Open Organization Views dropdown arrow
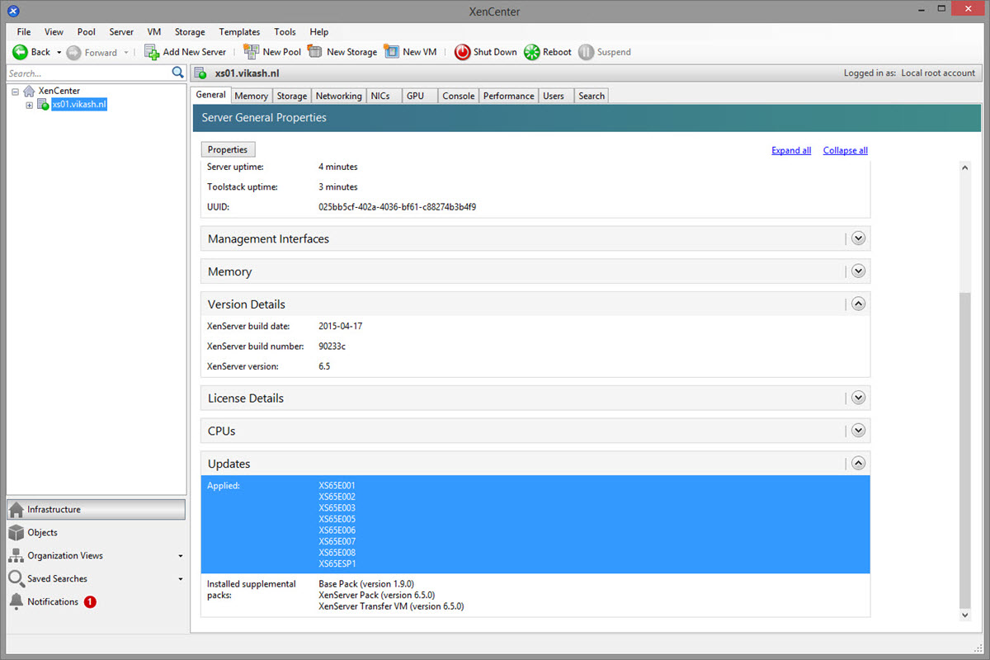 click(181, 556)
